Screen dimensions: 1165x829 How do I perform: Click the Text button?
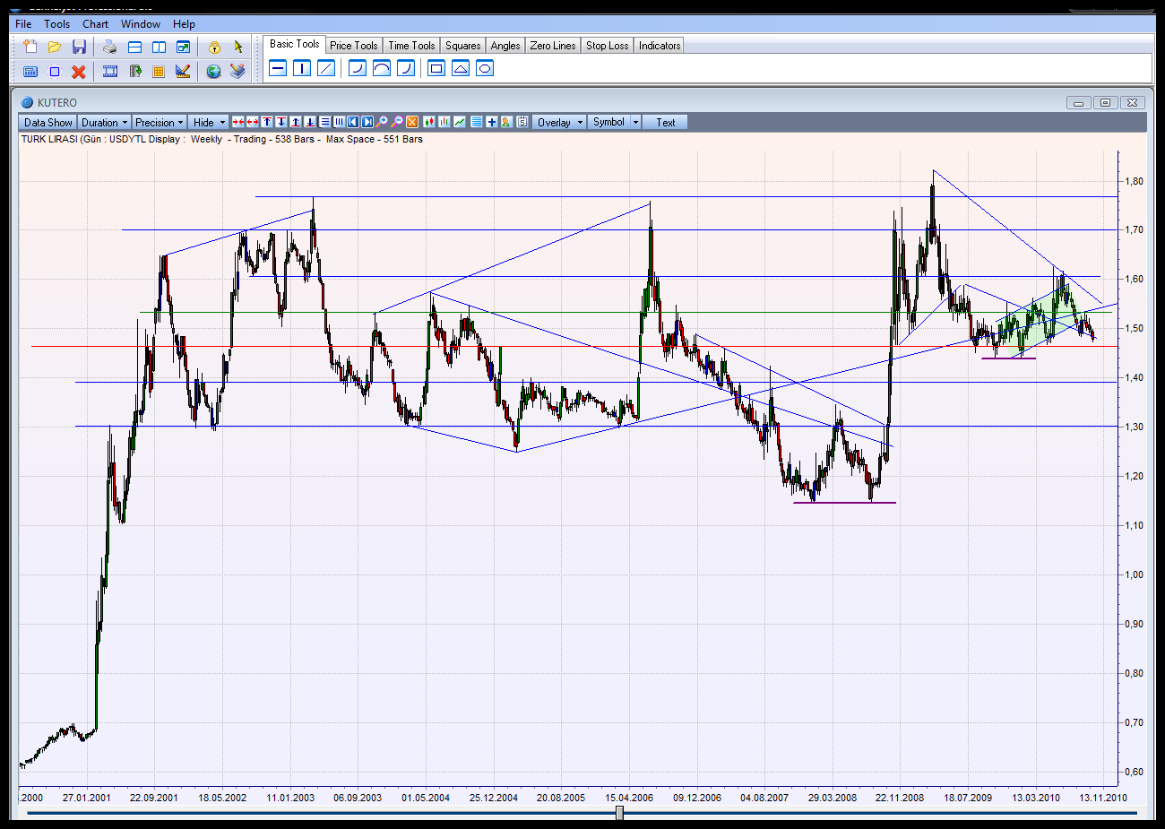[x=665, y=122]
